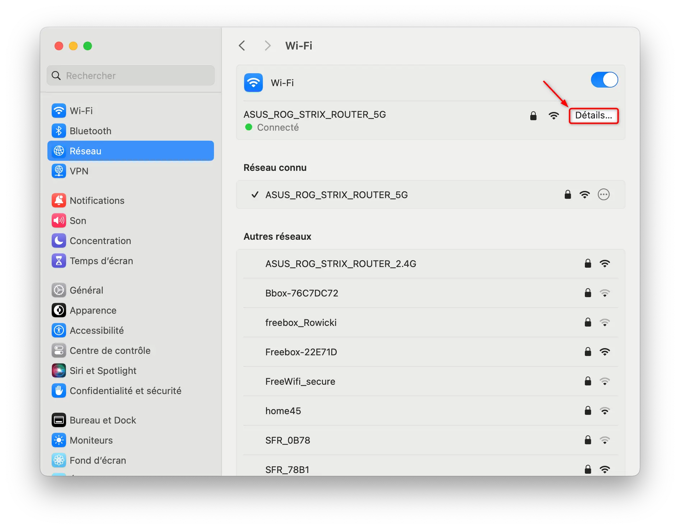Click the Fond d'écran flower icon
This screenshot has width=680, height=529.
click(x=59, y=460)
